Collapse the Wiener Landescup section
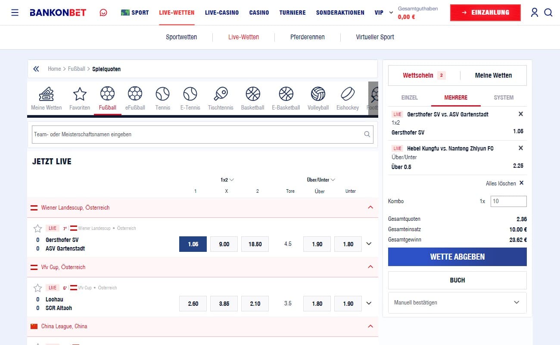This screenshot has height=345, width=560. [370, 207]
